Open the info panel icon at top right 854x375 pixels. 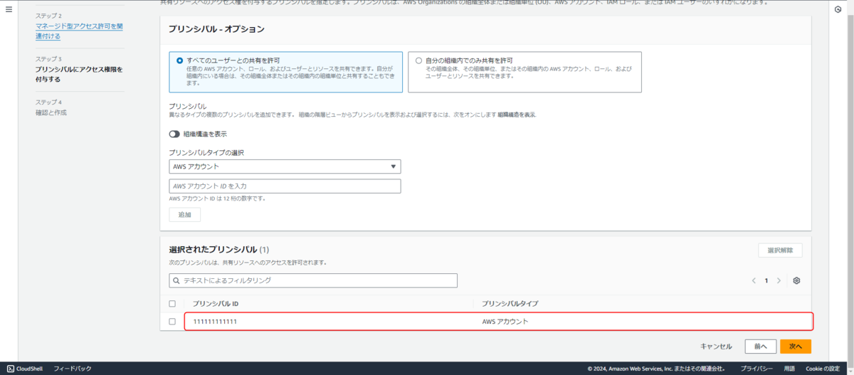pos(838,10)
